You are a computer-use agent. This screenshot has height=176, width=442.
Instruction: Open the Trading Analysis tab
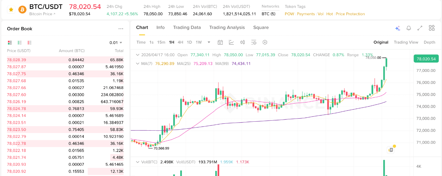point(227,27)
